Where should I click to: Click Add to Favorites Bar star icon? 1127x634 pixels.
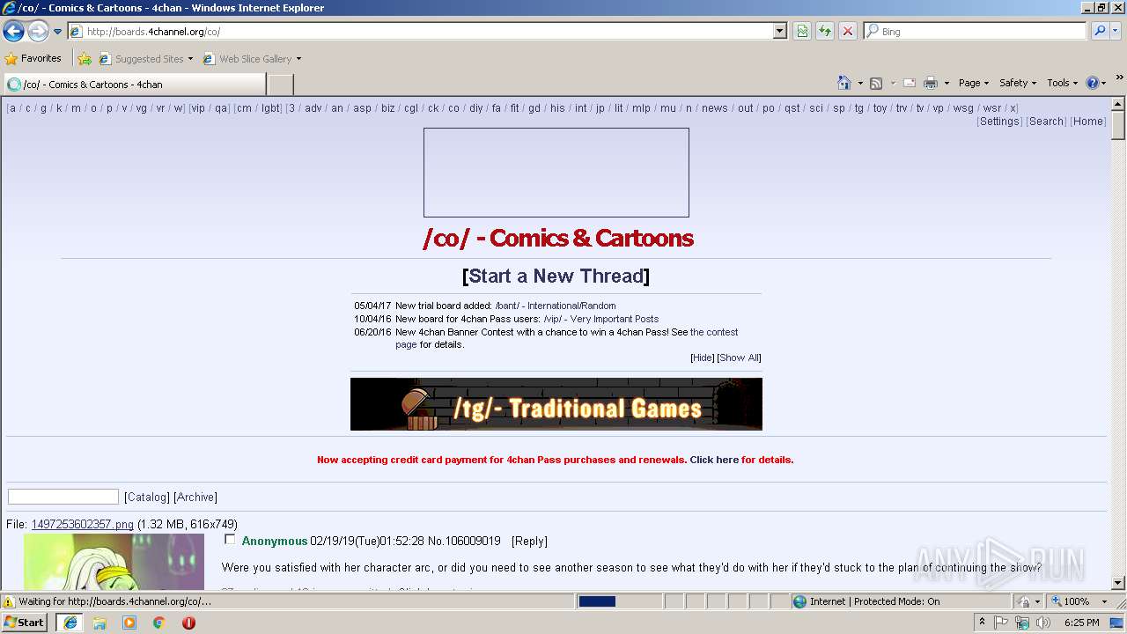[x=85, y=59]
